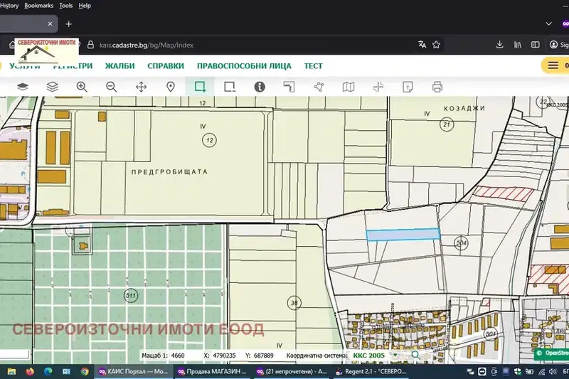Open Firefox downloads arrow
Screen dimensions: 569x379
point(500,45)
